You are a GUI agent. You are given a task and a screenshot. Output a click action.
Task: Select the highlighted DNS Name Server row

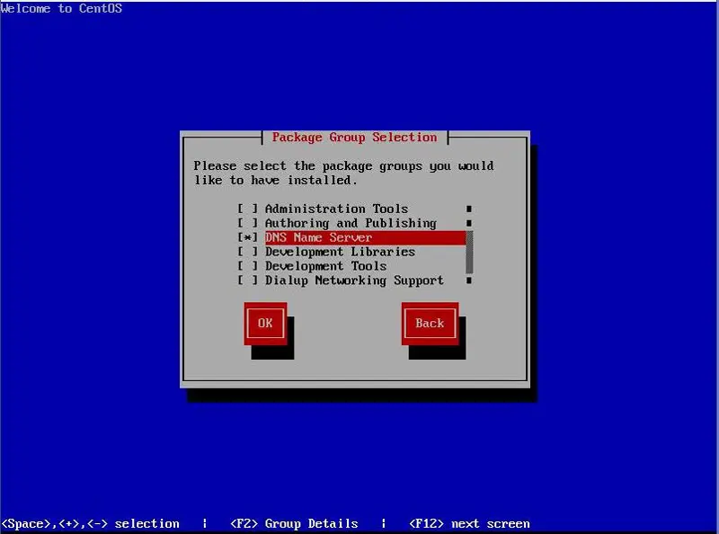point(365,237)
